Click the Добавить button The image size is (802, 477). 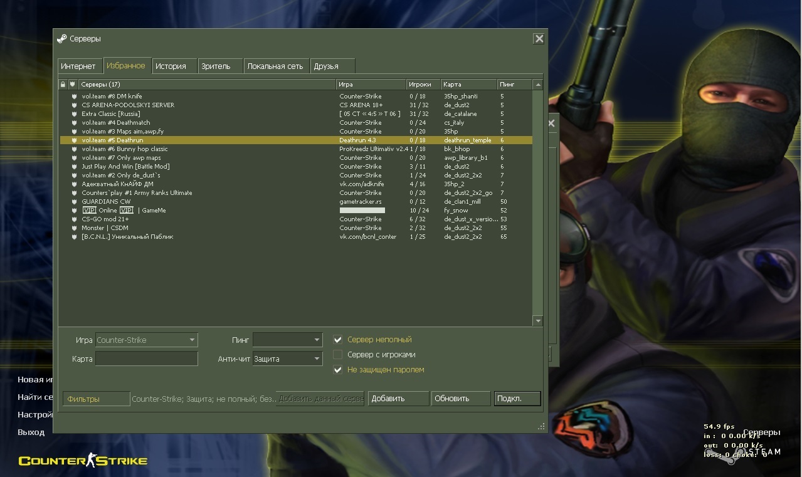[x=399, y=399]
